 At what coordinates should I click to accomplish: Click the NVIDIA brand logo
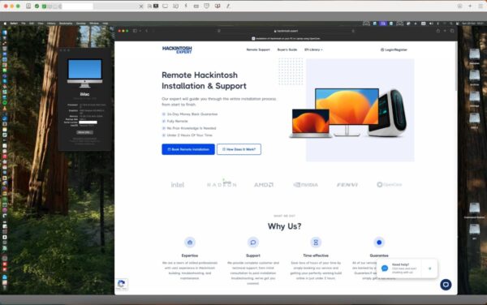coord(306,185)
